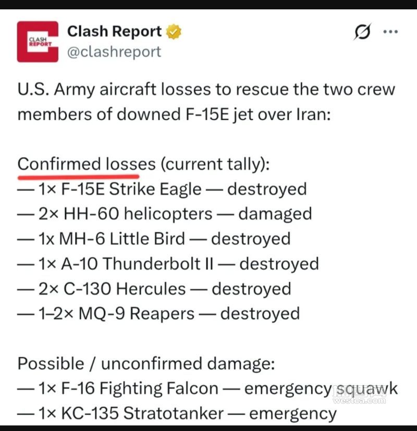Click the Clash Report profile avatar

coord(38,42)
